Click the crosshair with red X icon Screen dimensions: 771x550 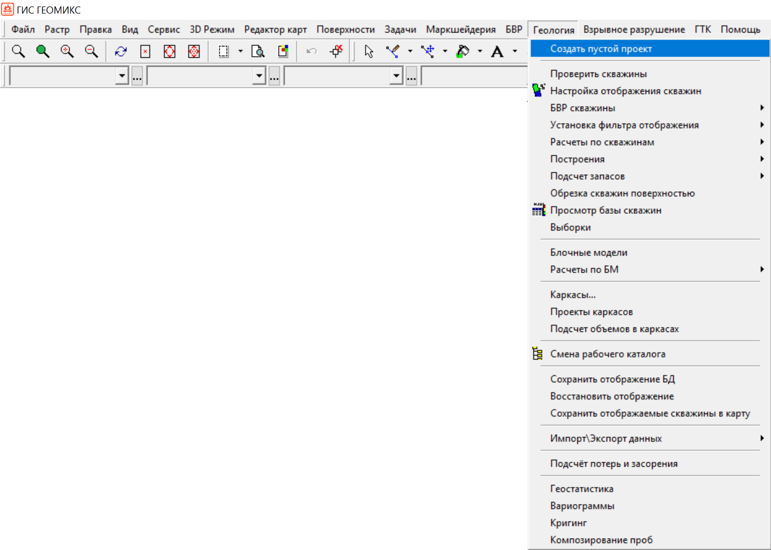coord(336,51)
